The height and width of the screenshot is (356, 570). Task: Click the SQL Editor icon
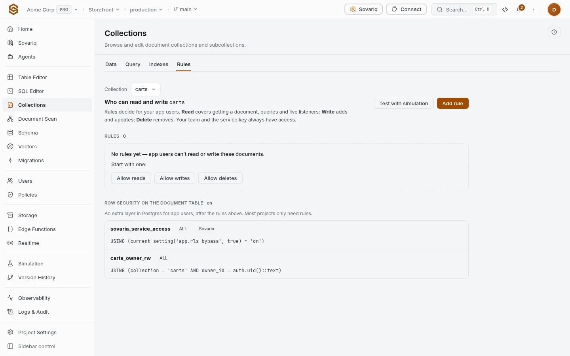10,91
